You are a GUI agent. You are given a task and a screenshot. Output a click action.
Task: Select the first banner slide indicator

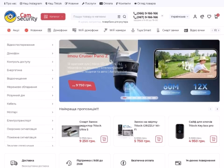pos(125,98)
